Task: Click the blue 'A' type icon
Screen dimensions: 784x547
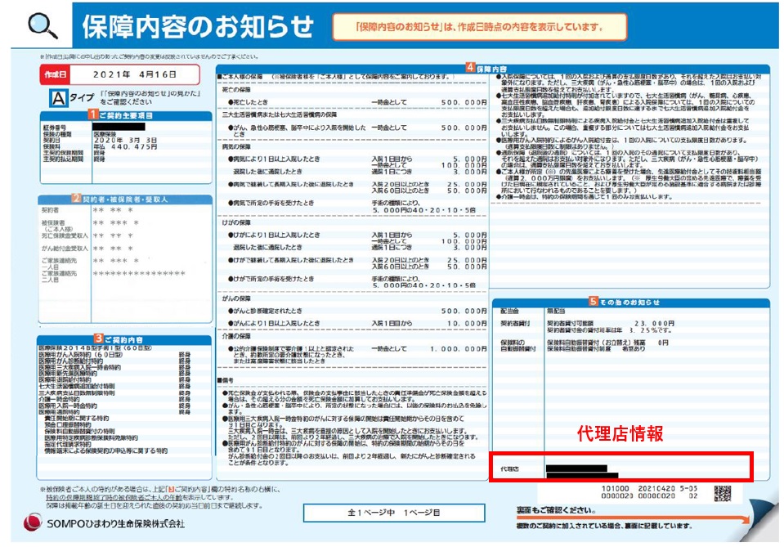Action: [59, 98]
